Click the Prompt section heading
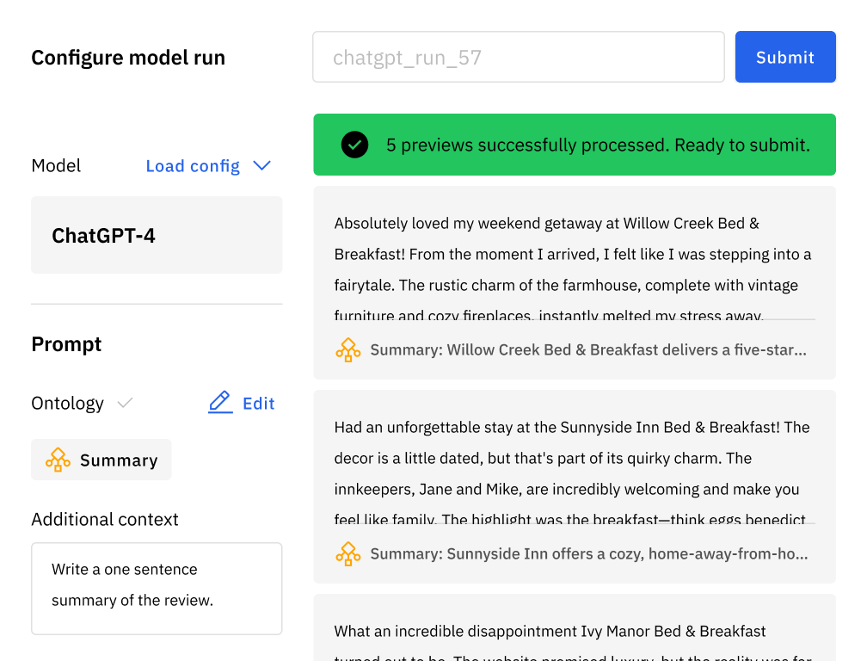The width and height of the screenshot is (867, 661). (x=66, y=344)
